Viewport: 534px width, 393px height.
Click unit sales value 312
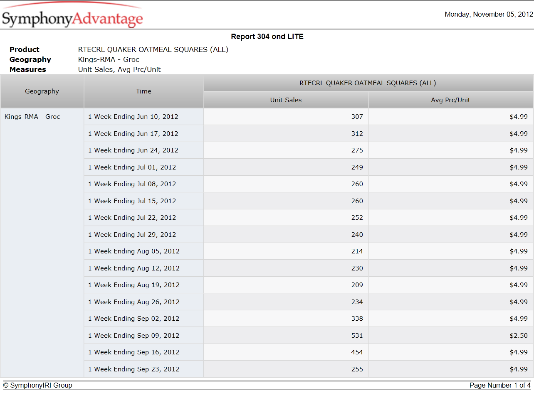coord(357,134)
